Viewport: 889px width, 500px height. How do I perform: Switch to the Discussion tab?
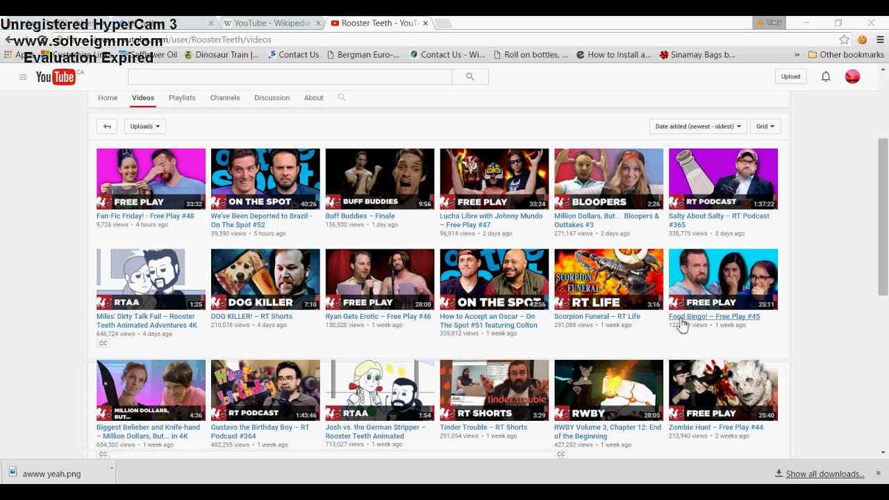[x=272, y=98]
